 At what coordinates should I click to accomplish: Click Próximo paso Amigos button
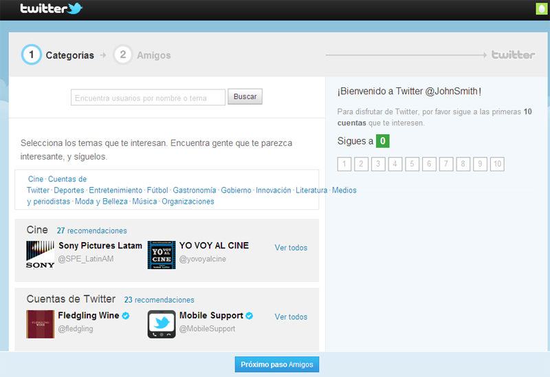[x=277, y=365]
